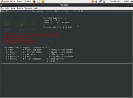
Task: Click the 'q = Quit' text
Action: point(51,61)
